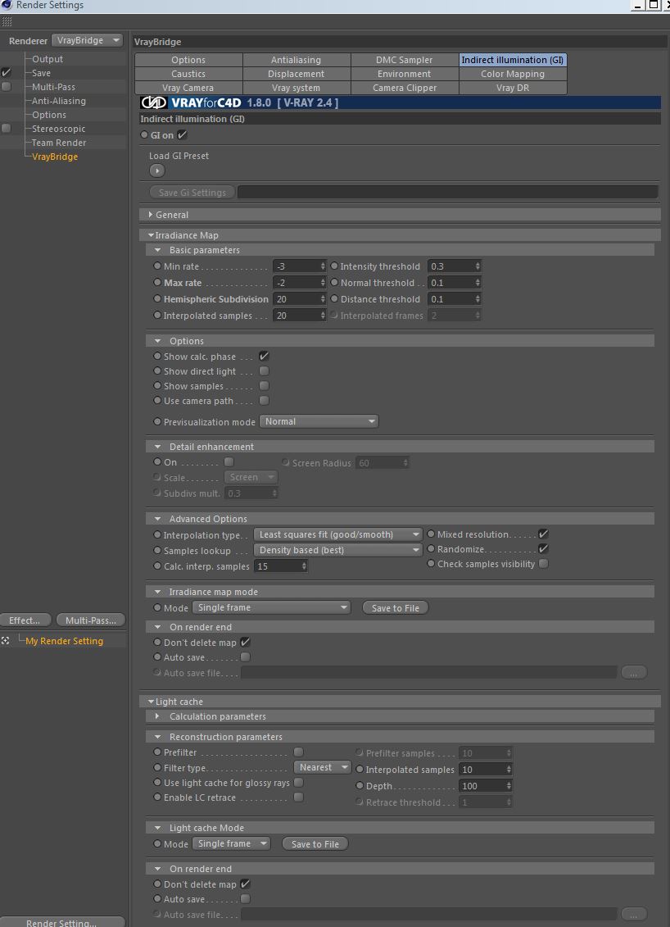Click animation dot next to Min rate

coord(157,266)
